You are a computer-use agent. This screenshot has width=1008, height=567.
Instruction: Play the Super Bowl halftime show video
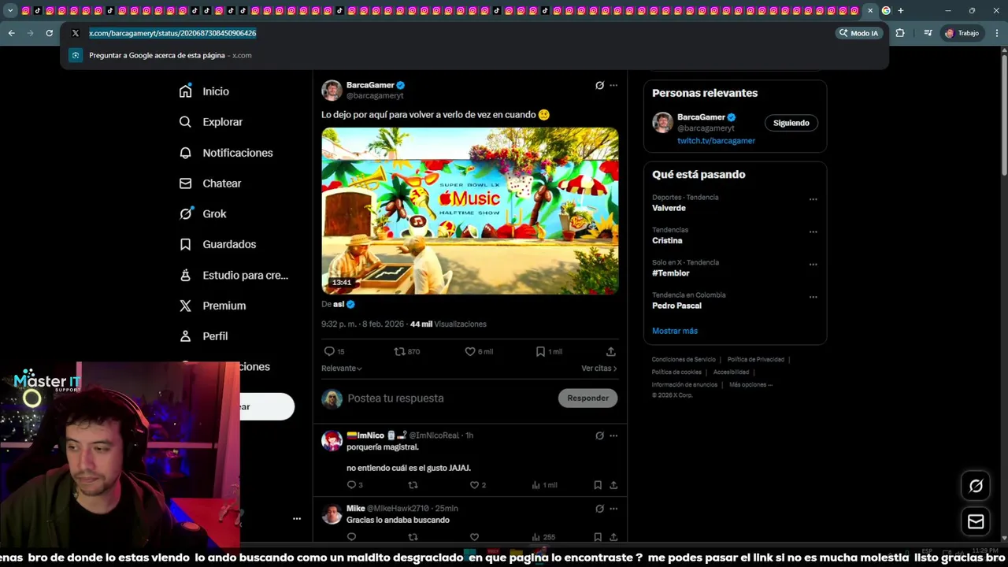pyautogui.click(x=470, y=211)
